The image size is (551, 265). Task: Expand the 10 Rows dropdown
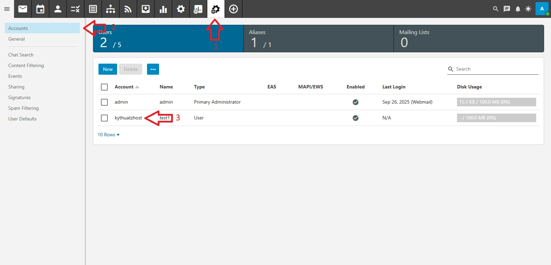pos(108,135)
